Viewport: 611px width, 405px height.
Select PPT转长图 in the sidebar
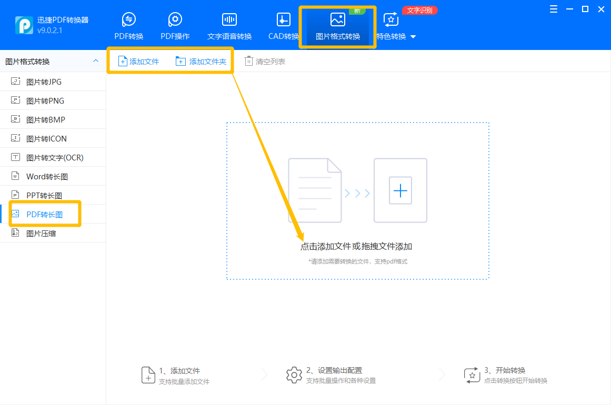tap(53, 195)
